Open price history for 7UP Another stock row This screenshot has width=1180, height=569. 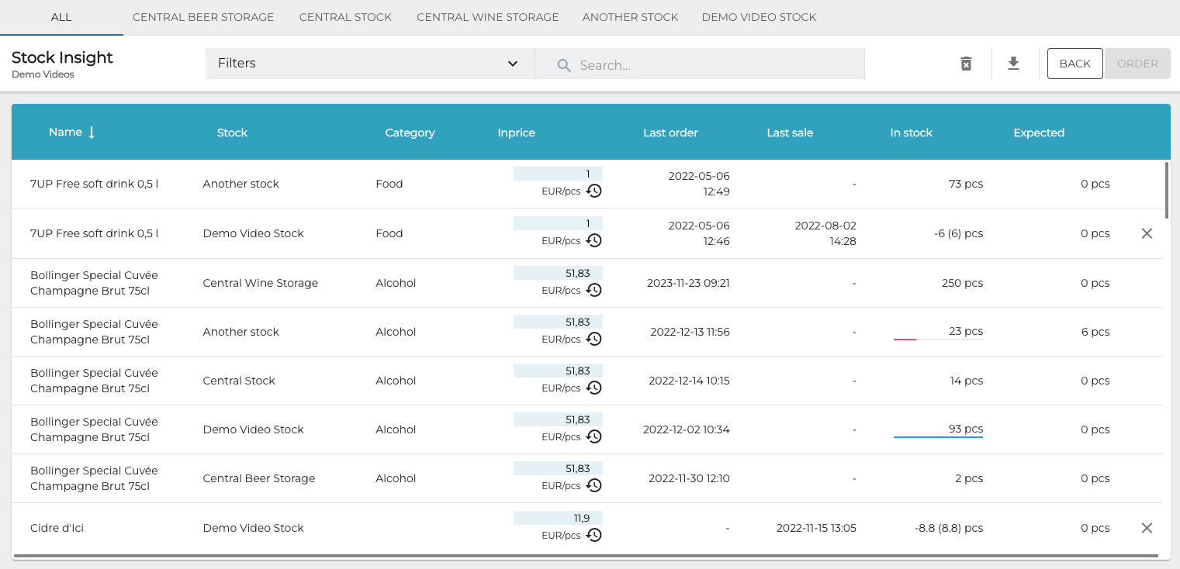point(593,191)
